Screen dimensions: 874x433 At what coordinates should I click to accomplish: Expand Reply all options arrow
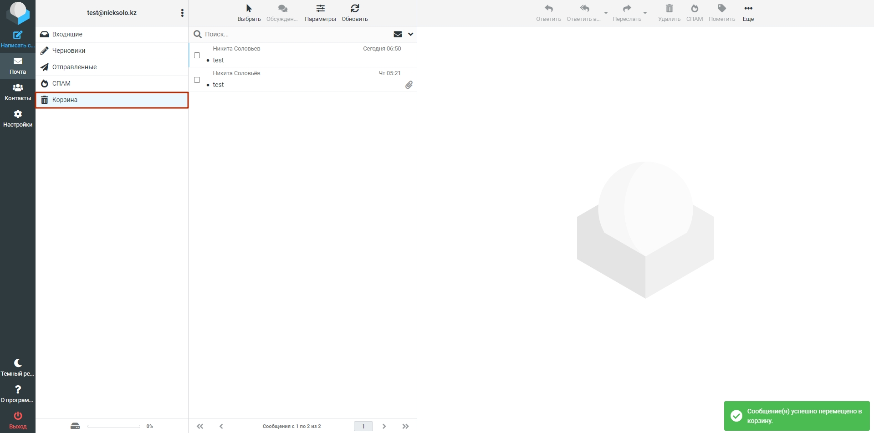click(606, 13)
